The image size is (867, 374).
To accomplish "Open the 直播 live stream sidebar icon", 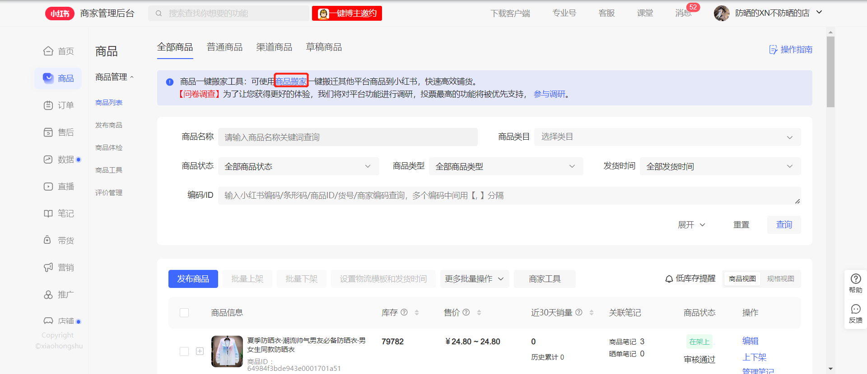I will click(48, 187).
